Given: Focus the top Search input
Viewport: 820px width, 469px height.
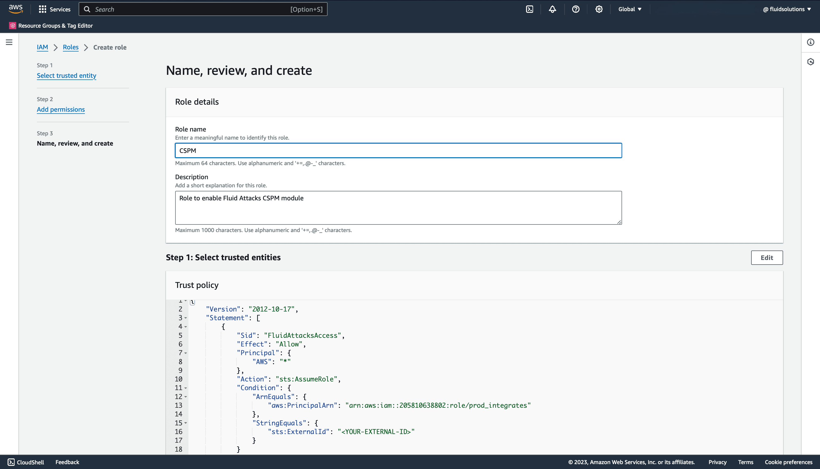Looking at the screenshot, I should coord(203,9).
